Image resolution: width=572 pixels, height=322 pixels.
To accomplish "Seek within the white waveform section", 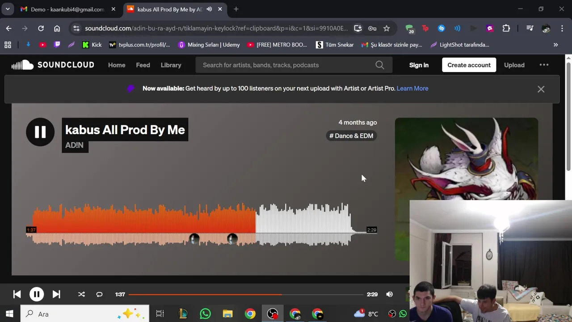I will pyautogui.click(x=304, y=224).
